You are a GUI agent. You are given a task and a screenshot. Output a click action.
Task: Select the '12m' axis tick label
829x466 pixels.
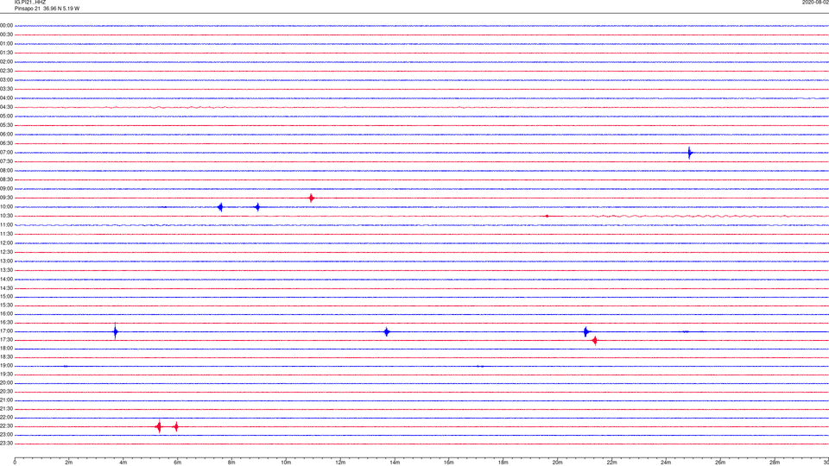(340, 463)
